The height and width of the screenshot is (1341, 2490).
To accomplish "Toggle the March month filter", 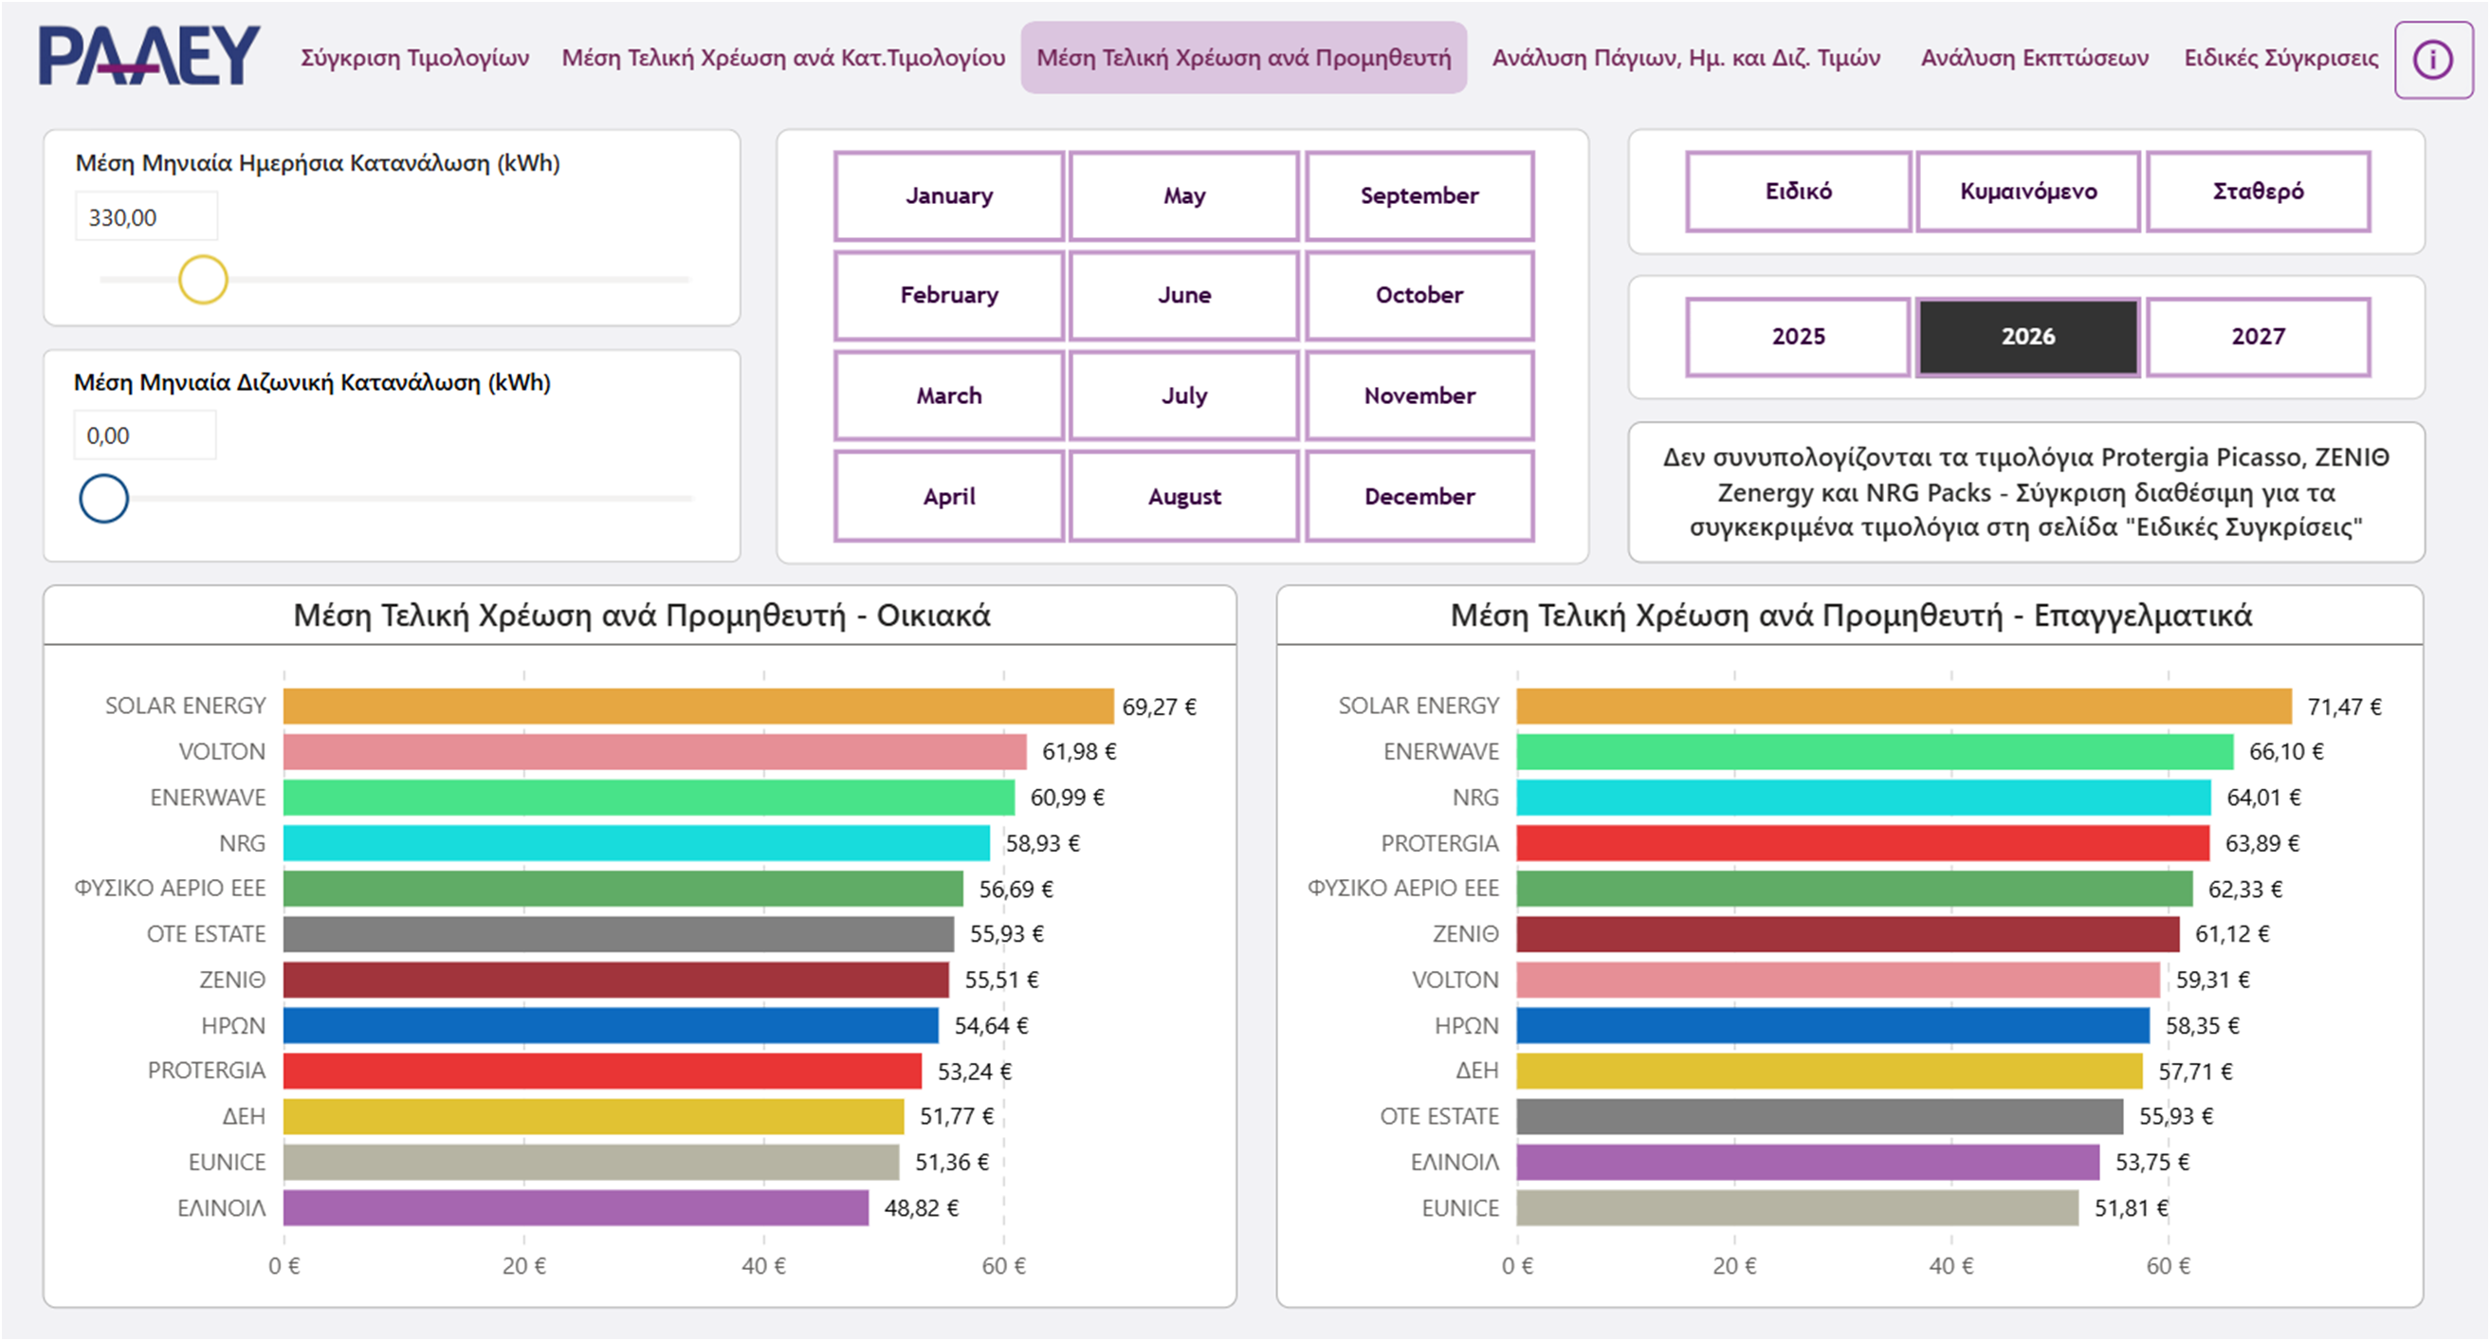I will click(948, 395).
